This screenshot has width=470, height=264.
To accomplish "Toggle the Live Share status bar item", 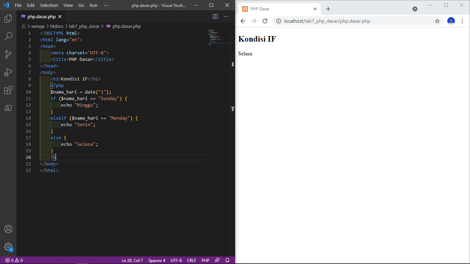I will 217,260.
